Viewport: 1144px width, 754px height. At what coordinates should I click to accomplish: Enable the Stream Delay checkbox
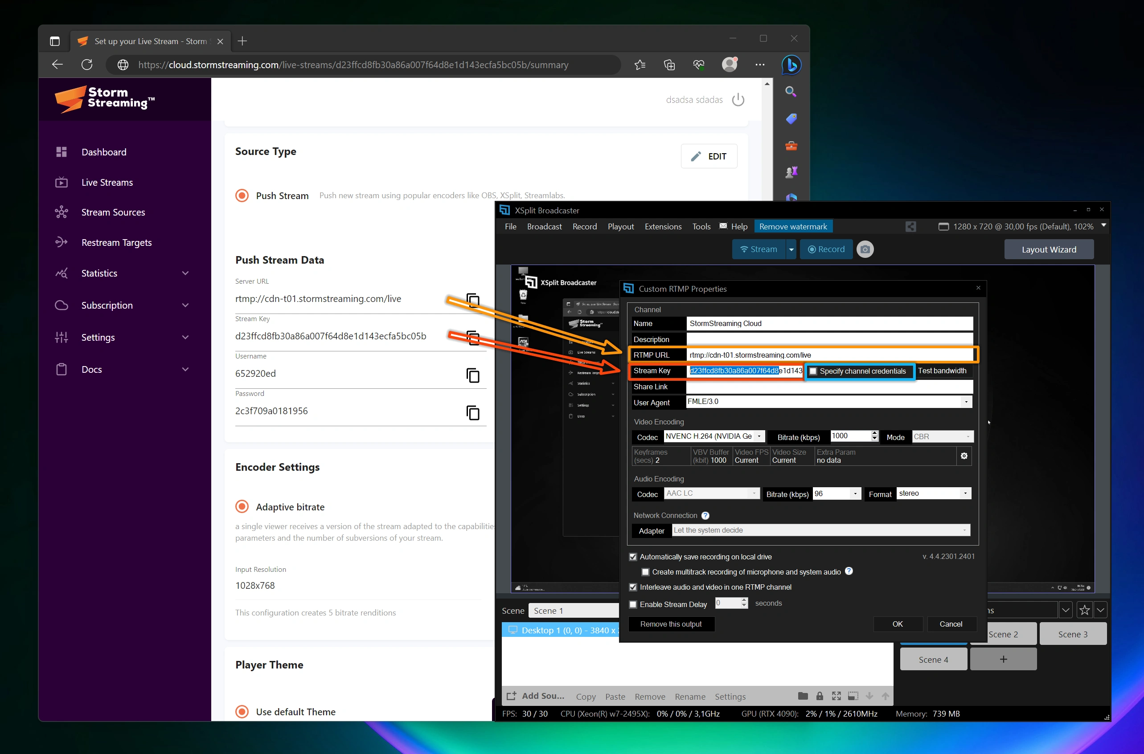[x=633, y=604]
